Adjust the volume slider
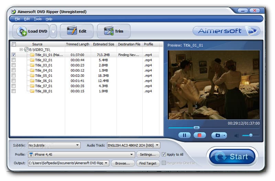The image size is (275, 181). [251, 135]
